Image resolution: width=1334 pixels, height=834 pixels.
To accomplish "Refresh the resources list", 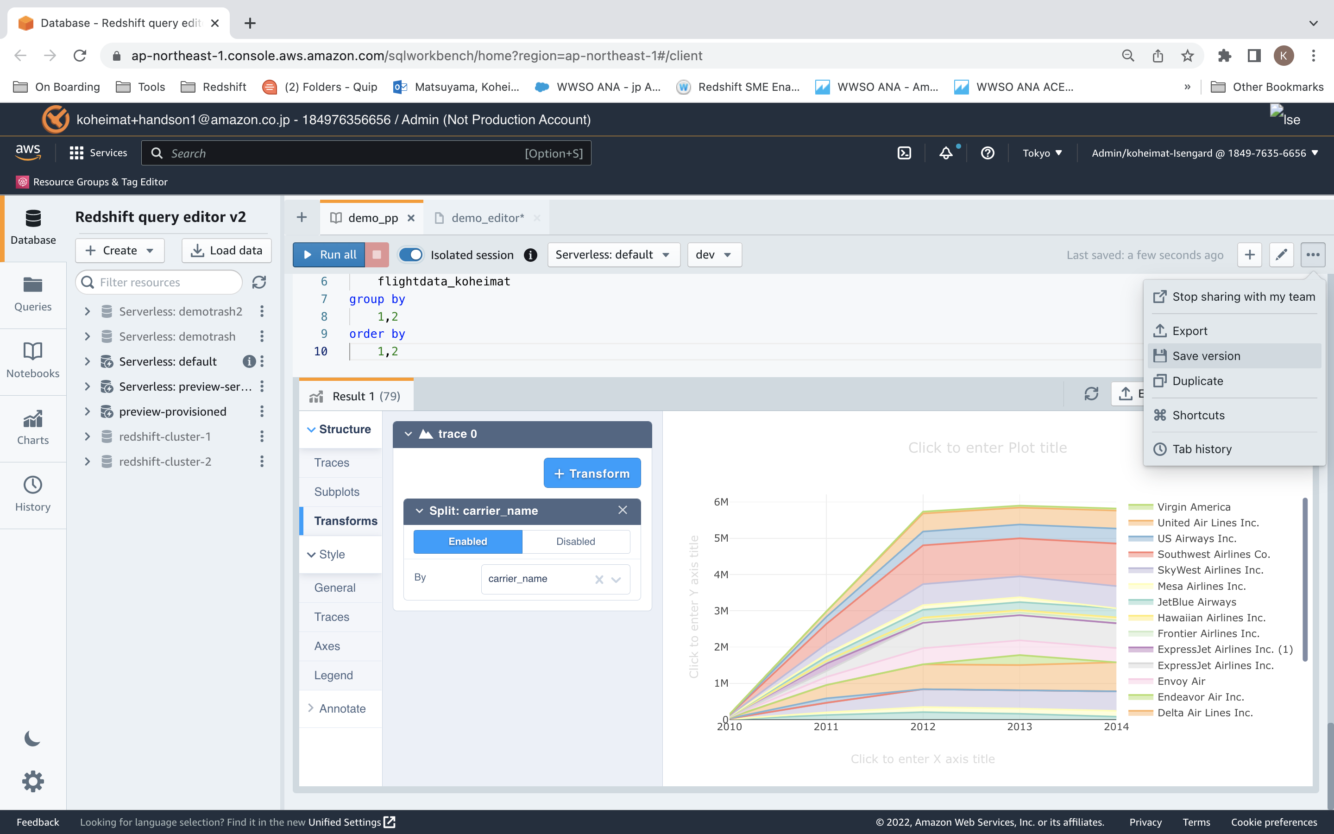I will pos(259,283).
